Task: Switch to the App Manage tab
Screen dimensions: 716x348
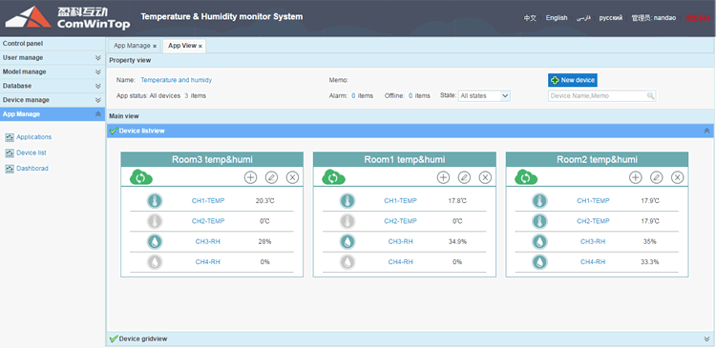Action: click(132, 46)
